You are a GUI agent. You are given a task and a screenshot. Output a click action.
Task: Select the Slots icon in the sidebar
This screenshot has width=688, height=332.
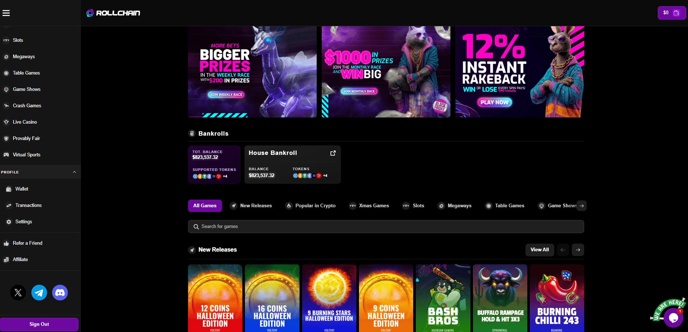(x=6, y=40)
